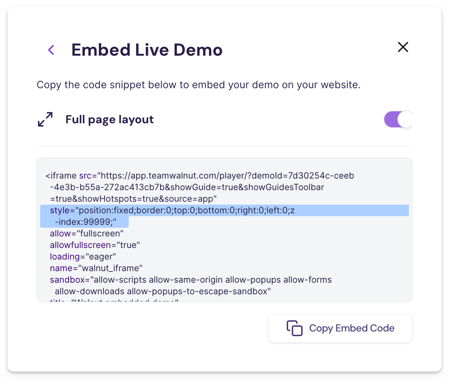
Task: Click the highlighted -index:99999 line
Action: tap(85, 222)
